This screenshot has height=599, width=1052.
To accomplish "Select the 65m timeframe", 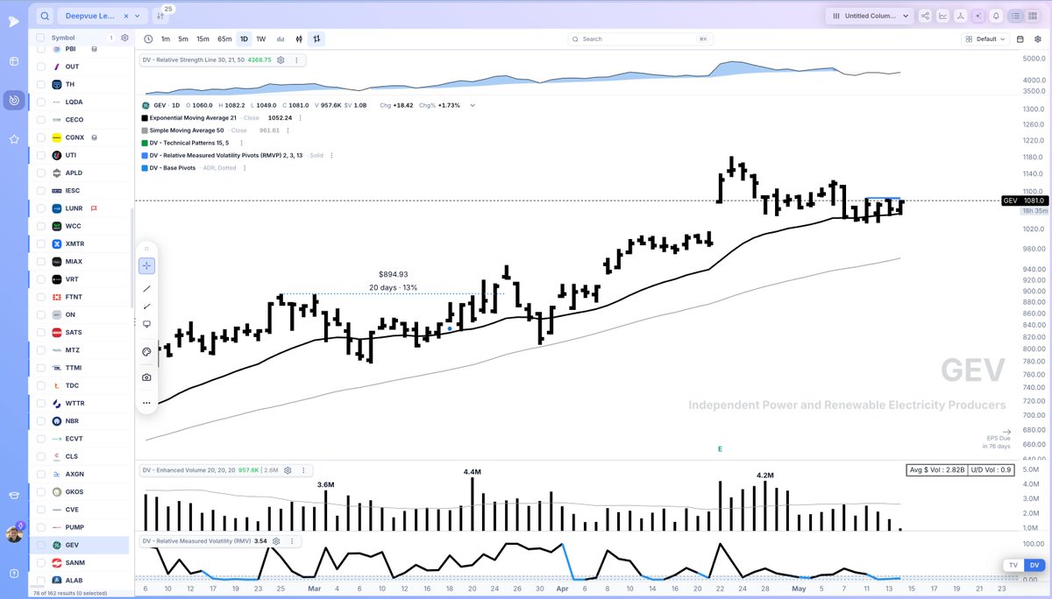I will tap(224, 39).
